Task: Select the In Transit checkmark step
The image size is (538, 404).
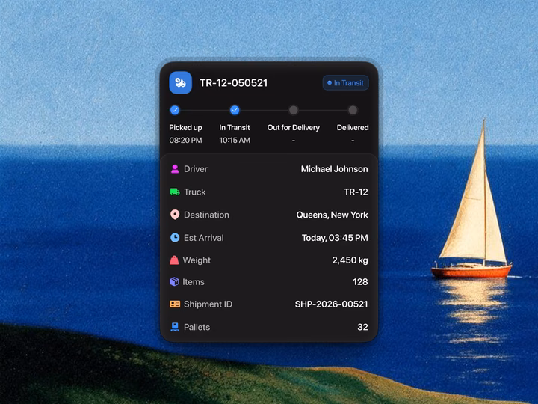Action: (x=235, y=110)
